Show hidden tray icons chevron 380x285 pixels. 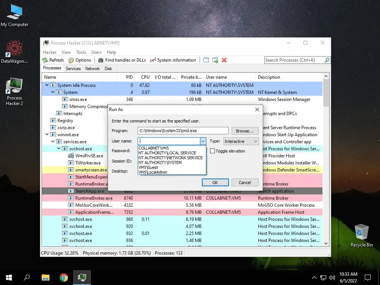[314, 278]
